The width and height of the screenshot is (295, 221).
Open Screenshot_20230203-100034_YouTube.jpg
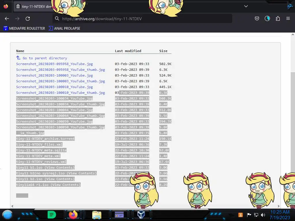click(54, 98)
